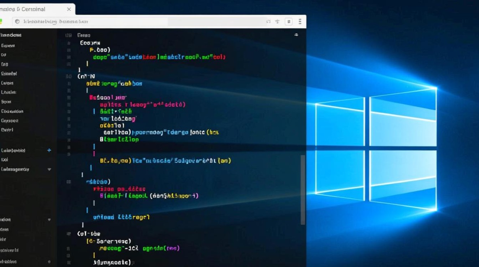
Task: Open the browser three-dot menu
Action: pyautogui.click(x=300, y=22)
